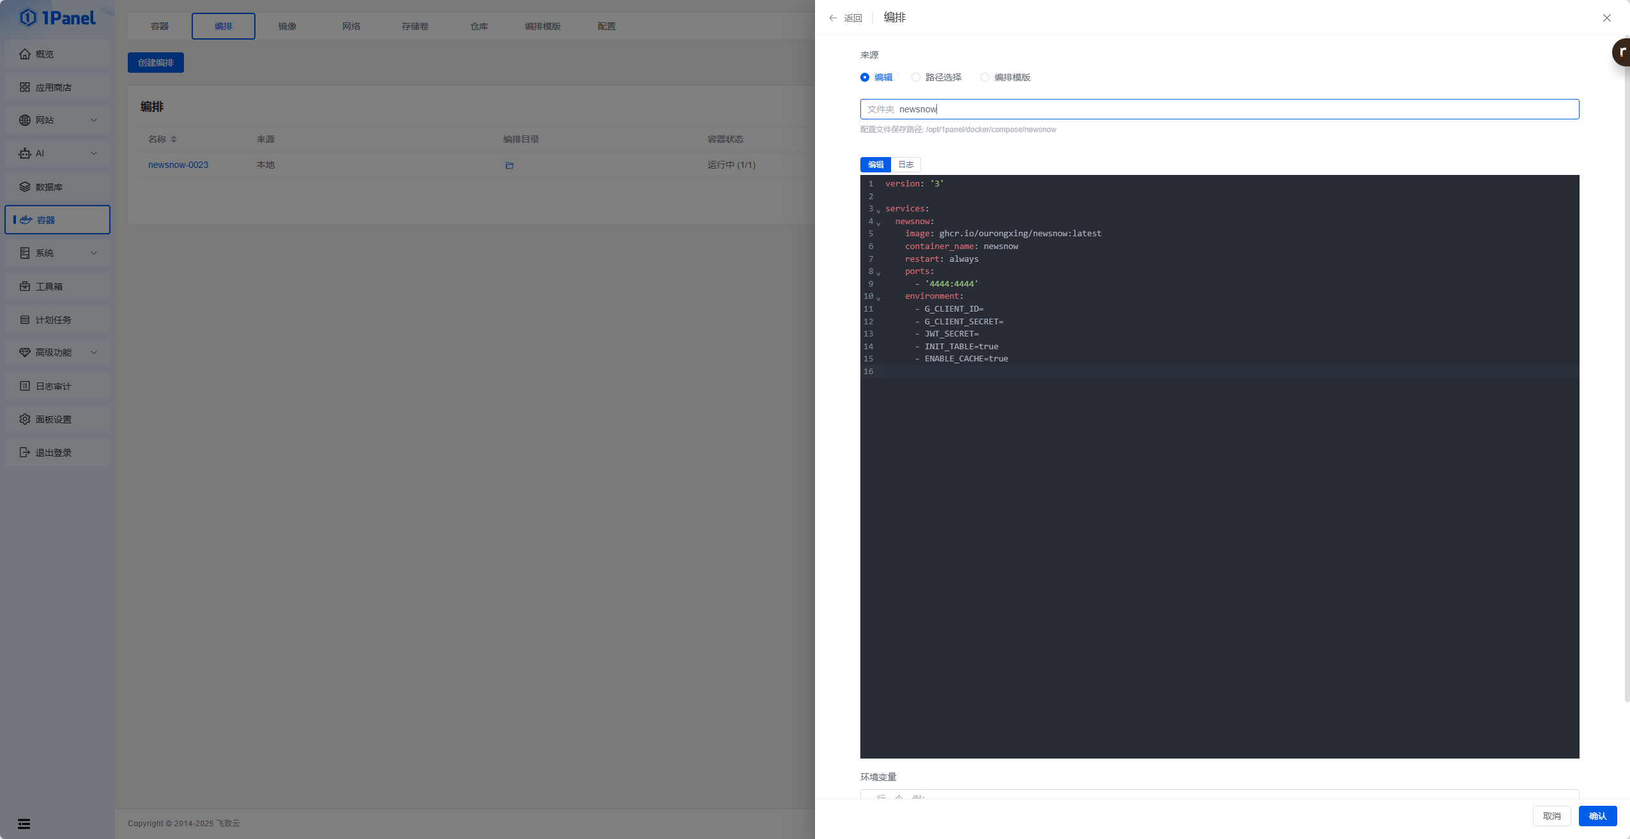1630x839 pixels.
Task: Collapse the services block in the YAML editor
Action: [x=880, y=210]
